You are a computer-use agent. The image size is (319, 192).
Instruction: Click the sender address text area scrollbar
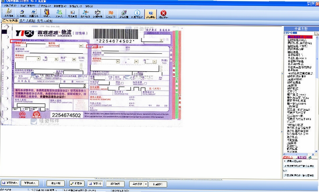point(81,66)
